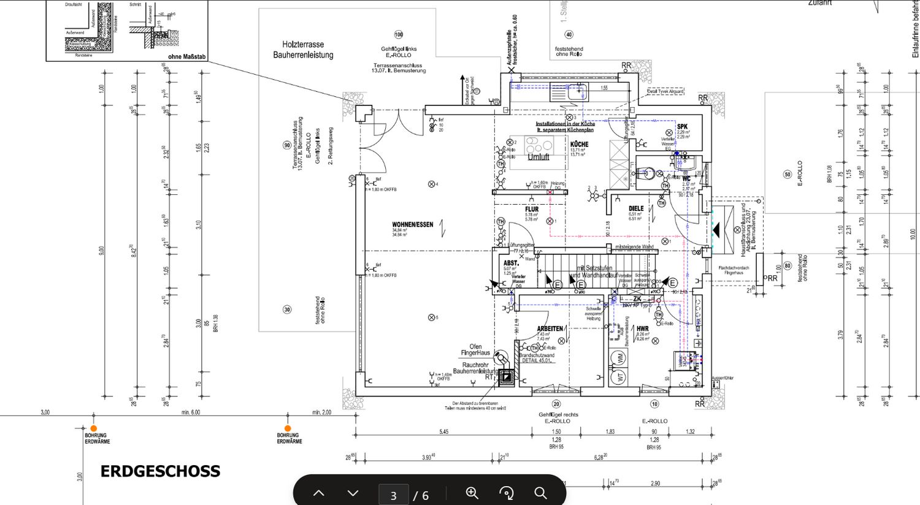Click the Brandschutzwand DETAIL label

click(537, 358)
